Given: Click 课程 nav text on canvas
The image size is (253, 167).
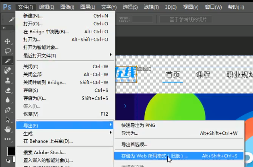Looking at the screenshot, I should point(203,75).
